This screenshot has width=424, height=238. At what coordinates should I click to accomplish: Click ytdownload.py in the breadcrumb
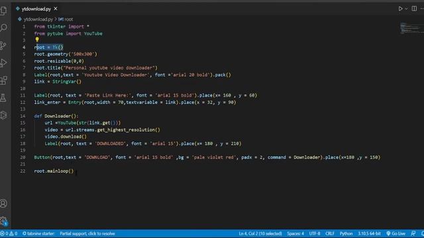[x=38, y=19]
